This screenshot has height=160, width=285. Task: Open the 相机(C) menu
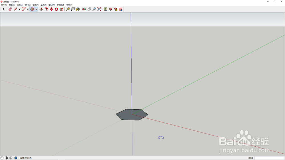(28, 5)
